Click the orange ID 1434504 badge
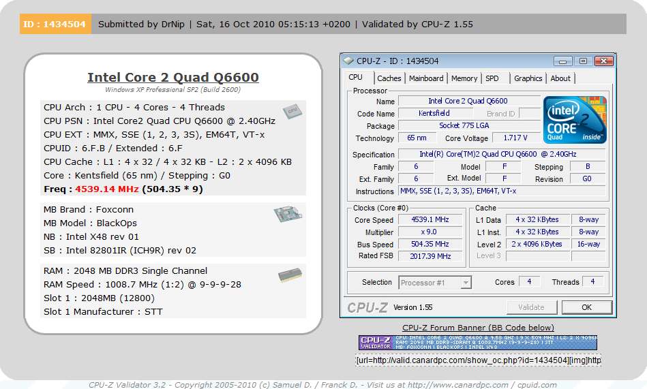This screenshot has width=647, height=389. pyautogui.click(x=55, y=24)
